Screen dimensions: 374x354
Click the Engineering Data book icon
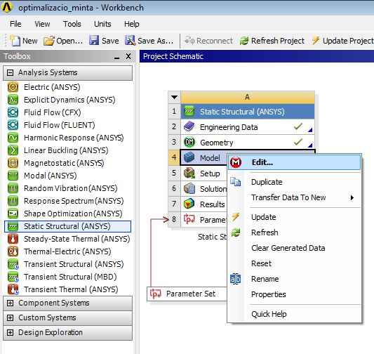189,126
